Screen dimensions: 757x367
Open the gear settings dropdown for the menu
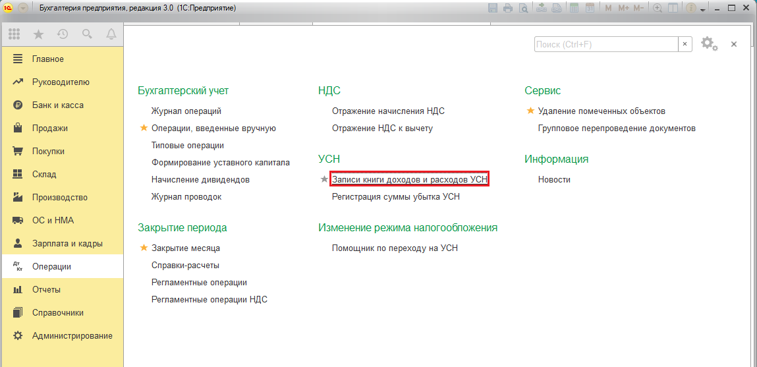point(709,44)
